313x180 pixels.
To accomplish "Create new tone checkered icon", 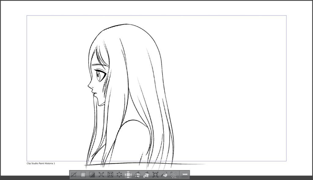I will (174, 175).
